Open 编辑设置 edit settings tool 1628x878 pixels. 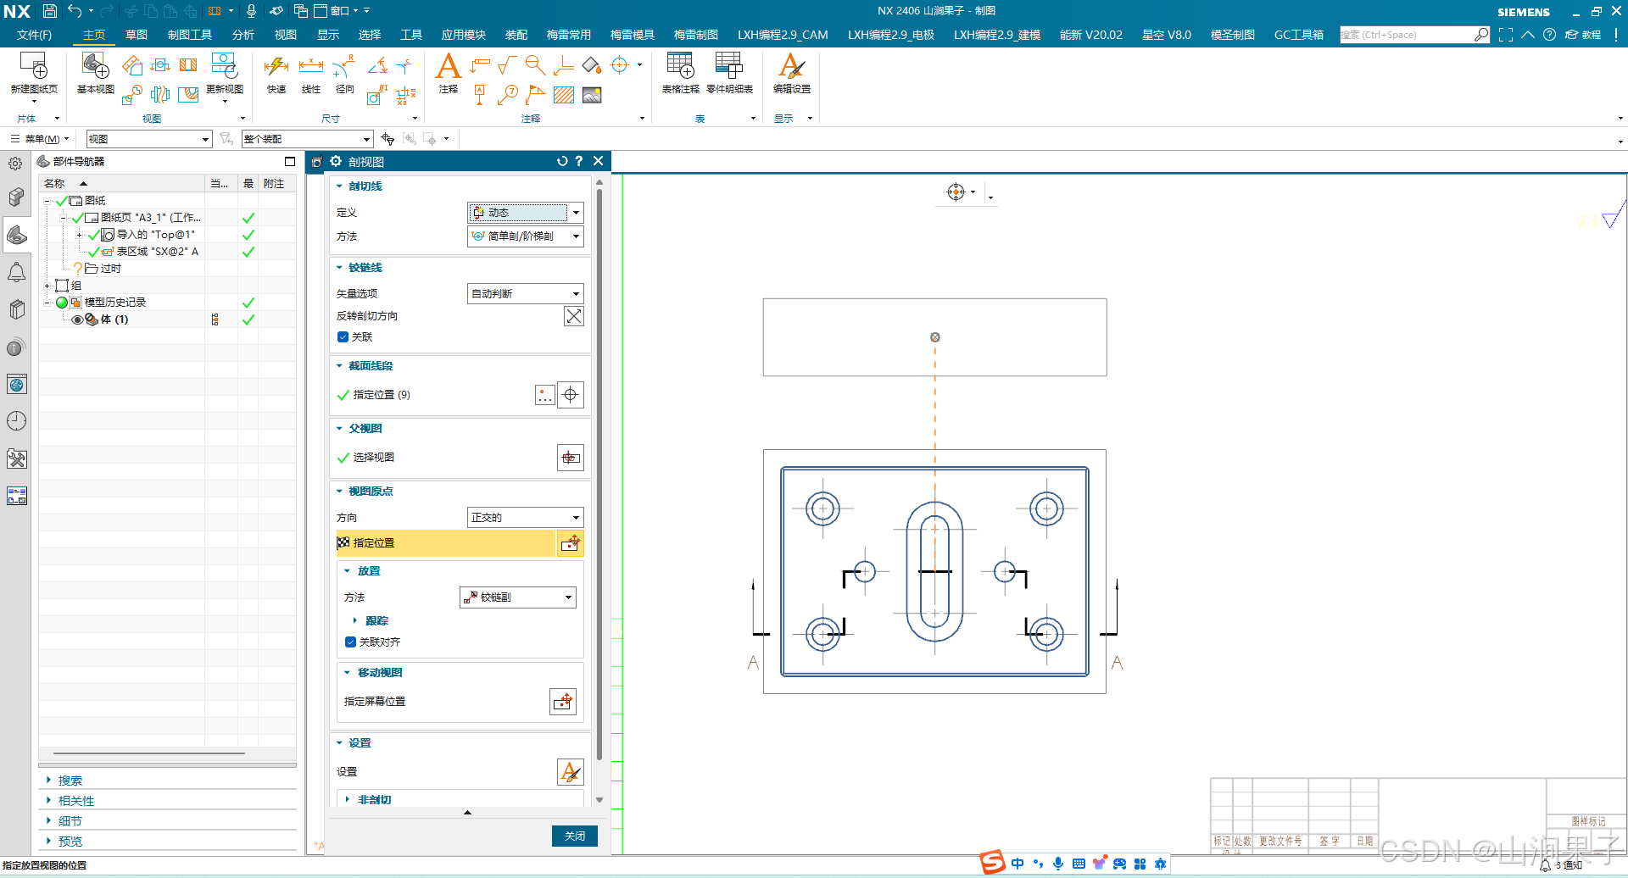792,66
